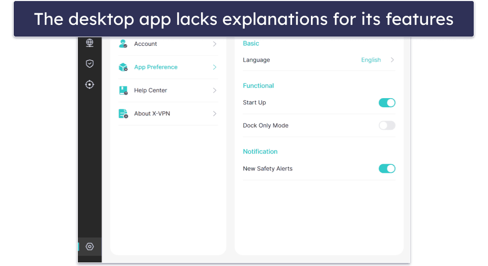The image size is (488, 266).
Task: Click App Preference chevron arrow
Action: point(214,67)
